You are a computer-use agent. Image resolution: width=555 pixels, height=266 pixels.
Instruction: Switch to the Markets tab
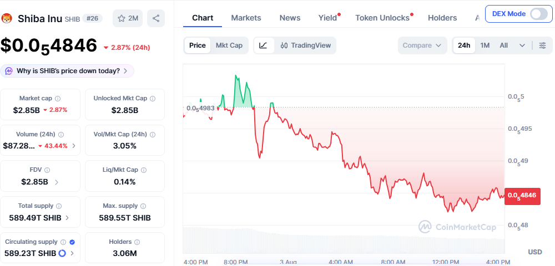click(x=246, y=18)
